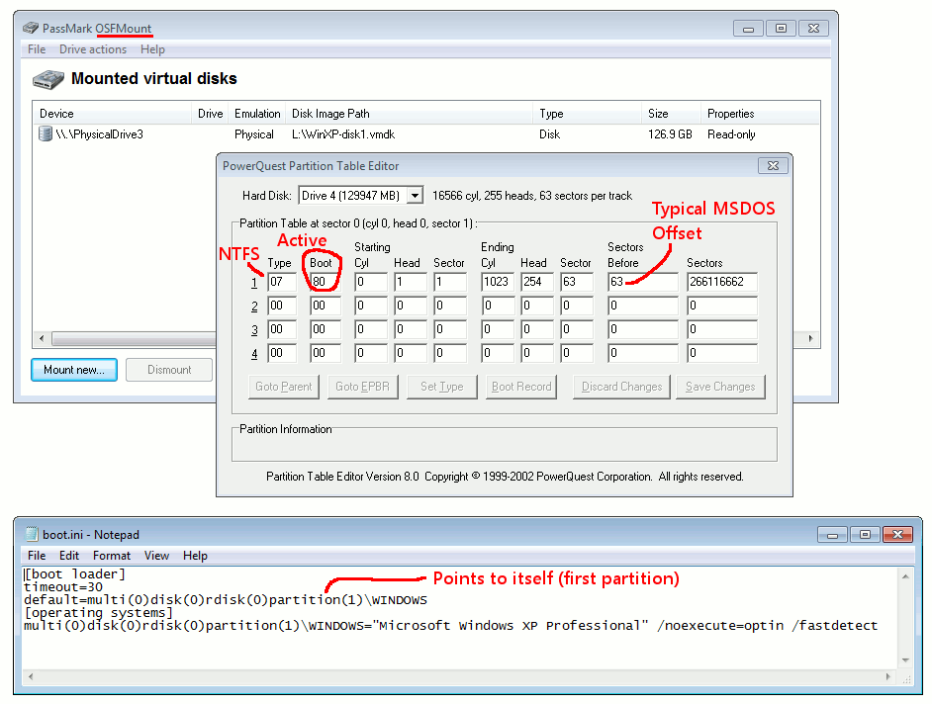932x704 pixels.
Task: Click Notepad vertical scroll up arrow
Action: coord(905,576)
